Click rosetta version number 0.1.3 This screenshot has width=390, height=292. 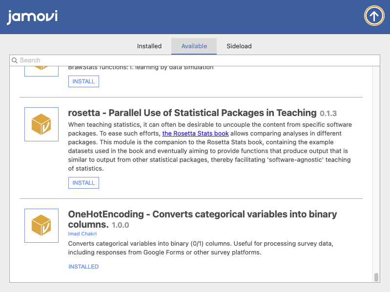coord(328,114)
